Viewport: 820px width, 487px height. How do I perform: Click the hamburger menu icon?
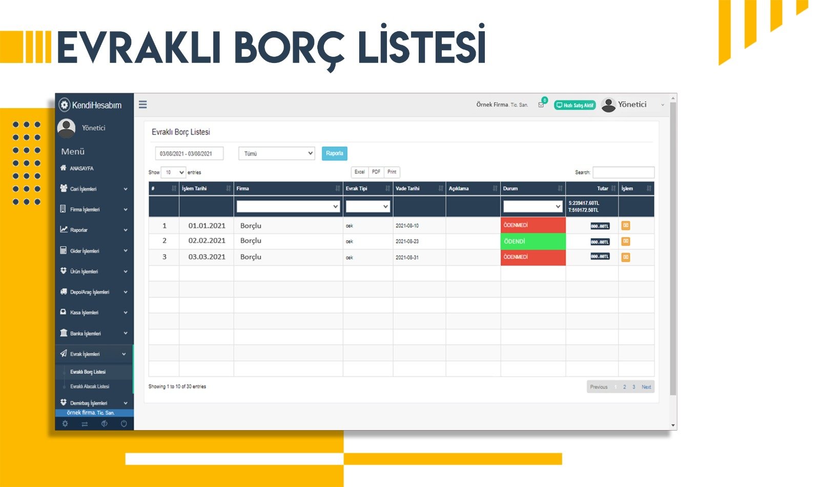(143, 104)
